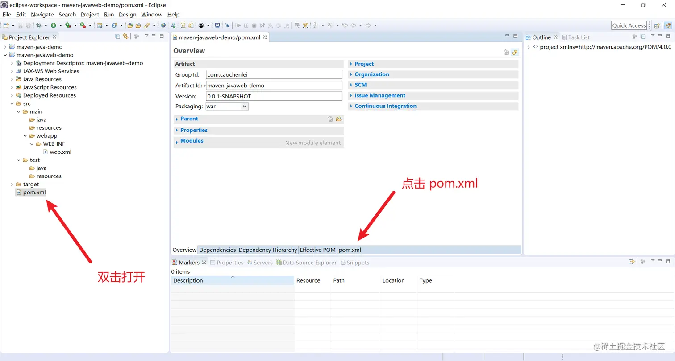Expand the SCM section
This screenshot has width=675, height=361.
pos(351,85)
